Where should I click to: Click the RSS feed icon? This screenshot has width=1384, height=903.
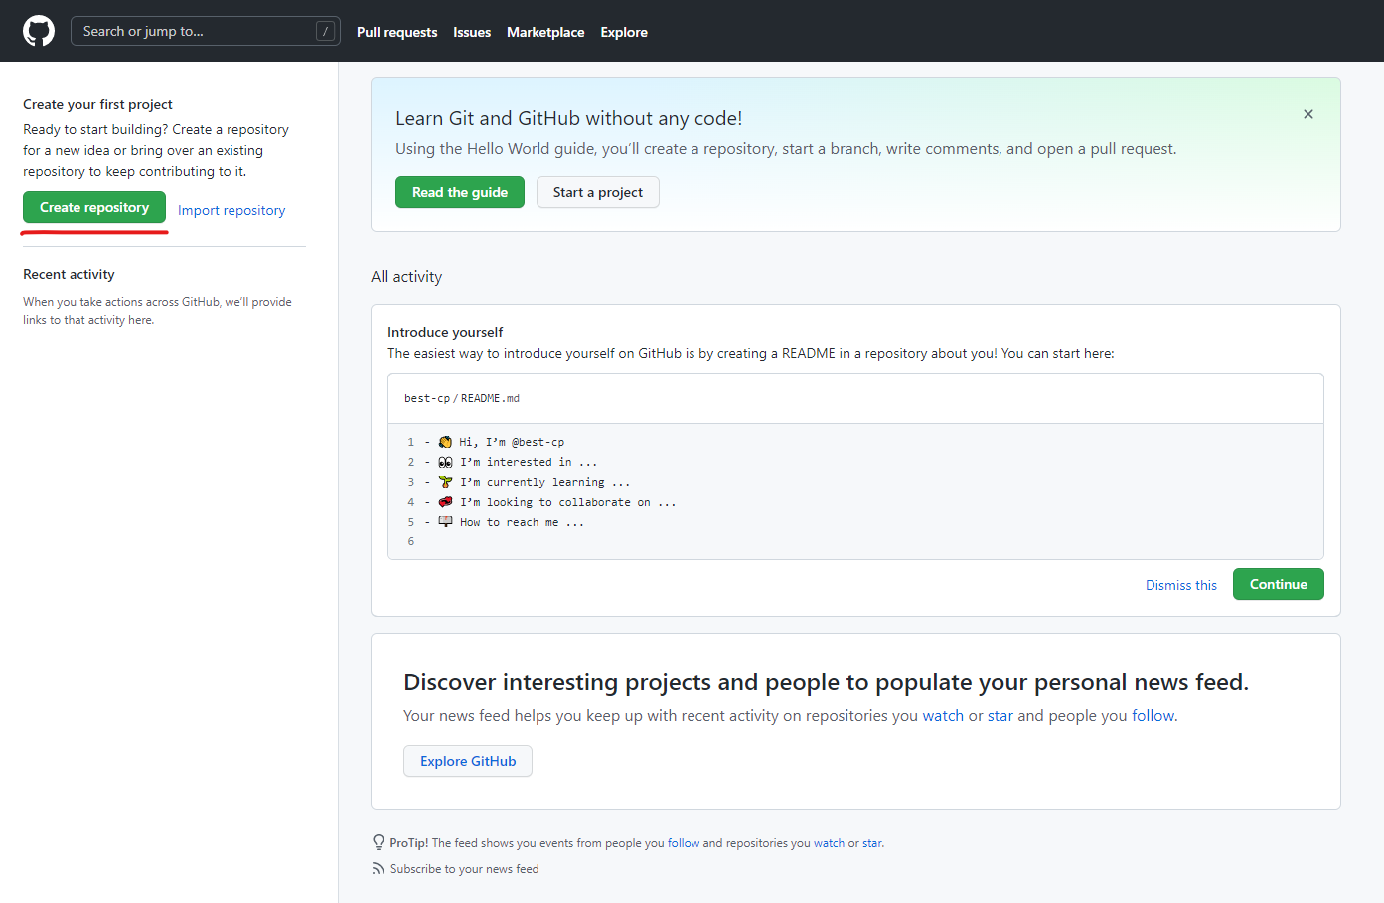[x=379, y=868]
